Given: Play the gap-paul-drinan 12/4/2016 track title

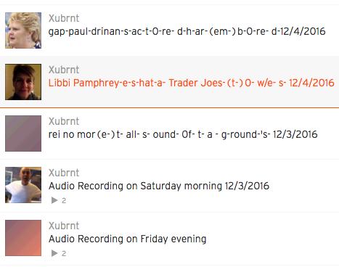Looking at the screenshot, I should (187, 31).
